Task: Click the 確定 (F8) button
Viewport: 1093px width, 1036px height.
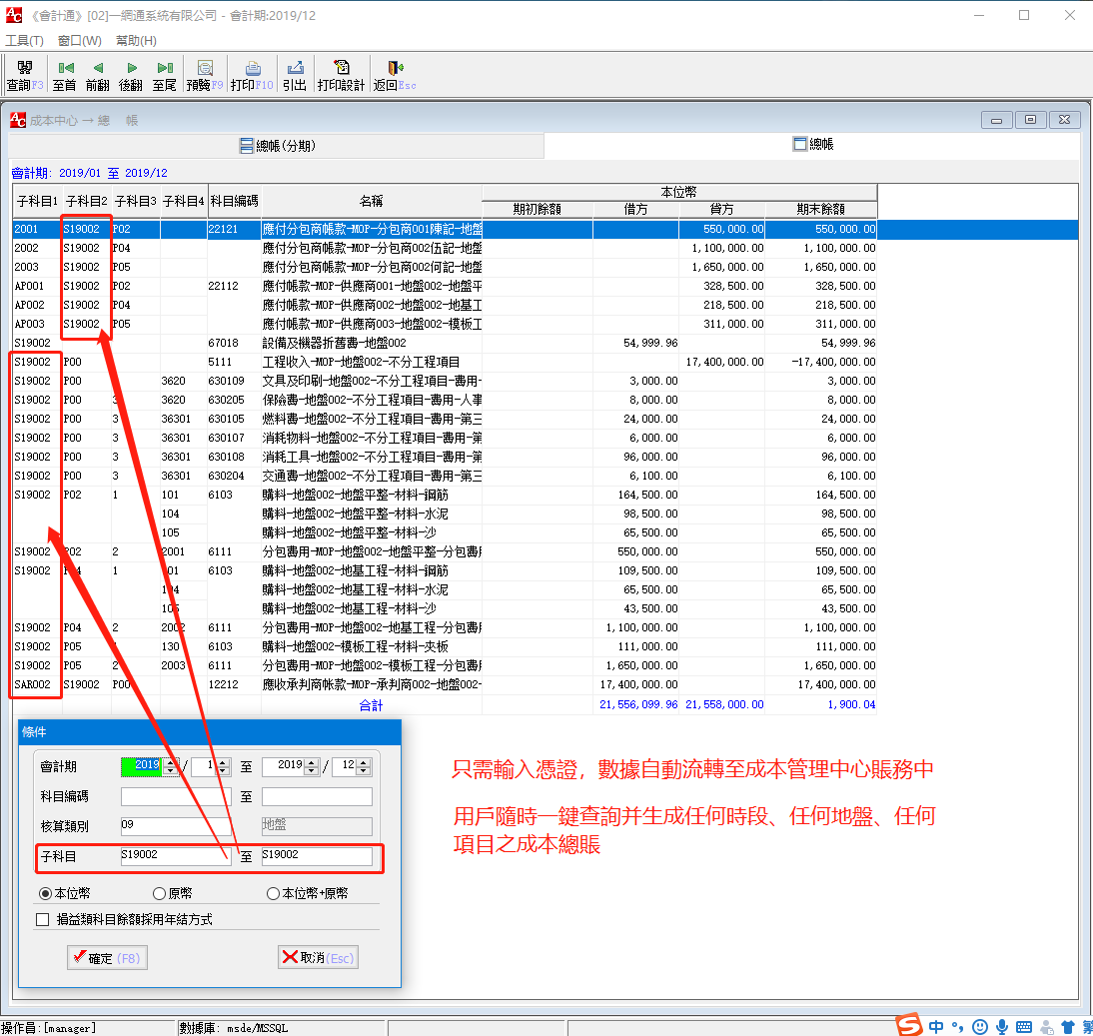Action: click(x=107, y=958)
